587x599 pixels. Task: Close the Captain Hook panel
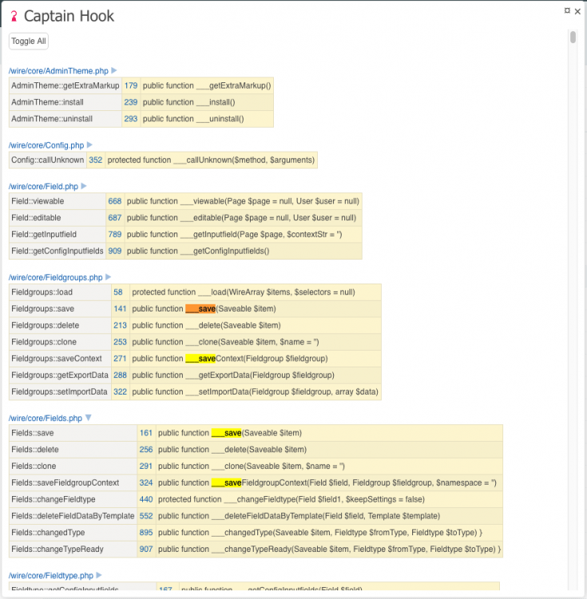[577, 10]
